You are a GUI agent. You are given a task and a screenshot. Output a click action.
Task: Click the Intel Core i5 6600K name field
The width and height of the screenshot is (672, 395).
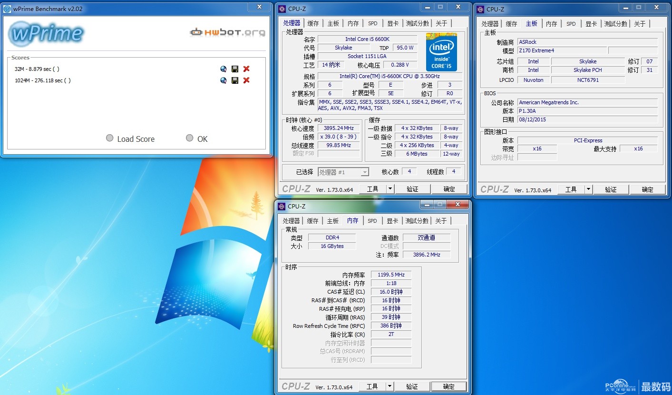[367, 39]
